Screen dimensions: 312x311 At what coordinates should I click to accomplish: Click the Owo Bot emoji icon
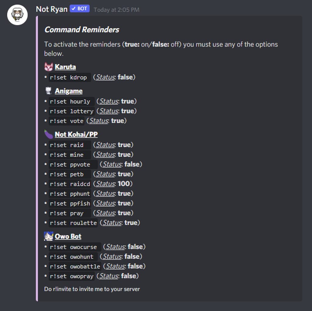[x=48, y=236]
